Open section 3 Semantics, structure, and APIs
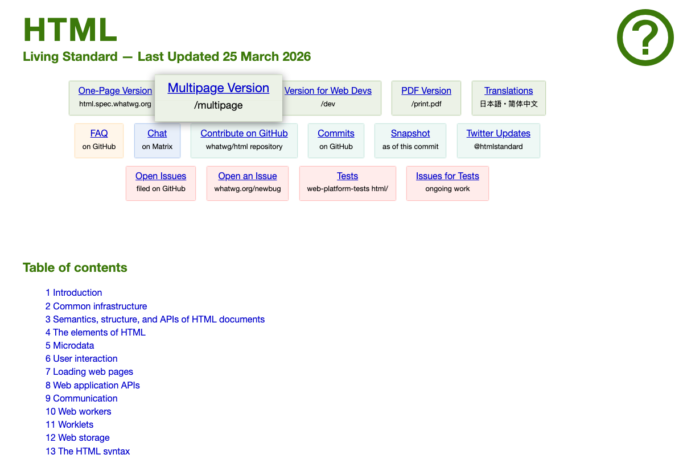The height and width of the screenshot is (455, 683). [155, 319]
